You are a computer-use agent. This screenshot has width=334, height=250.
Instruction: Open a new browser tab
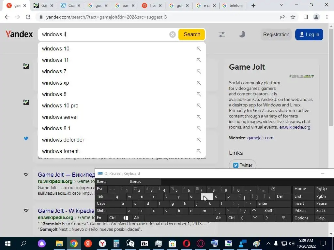point(253,6)
